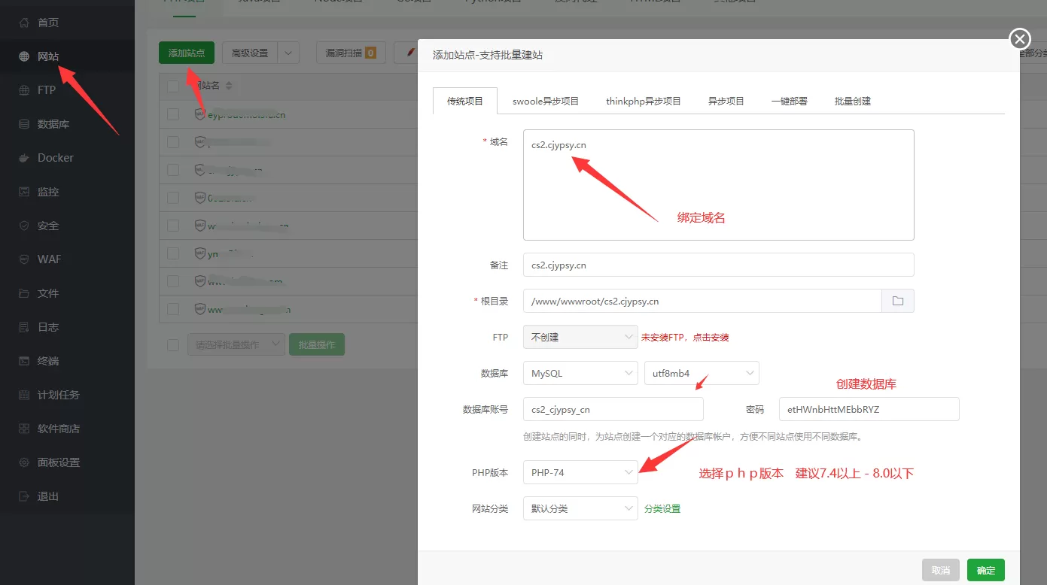Viewport: 1047px width, 585px height.
Task: Click the 高级设置 button
Action: (250, 53)
